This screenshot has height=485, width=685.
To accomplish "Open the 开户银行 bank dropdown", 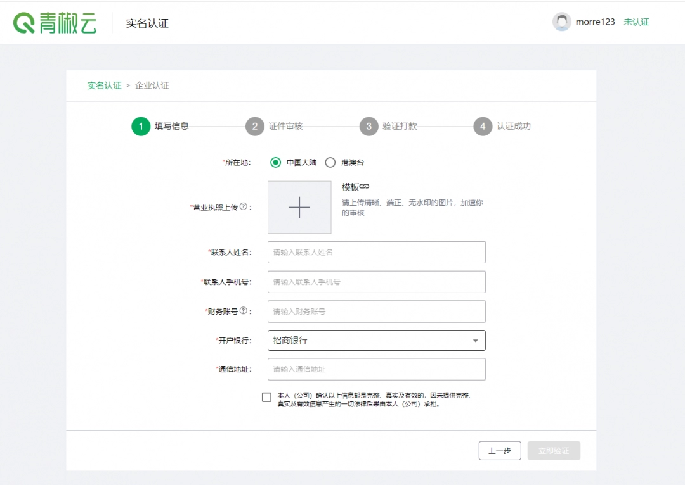I will 376,340.
